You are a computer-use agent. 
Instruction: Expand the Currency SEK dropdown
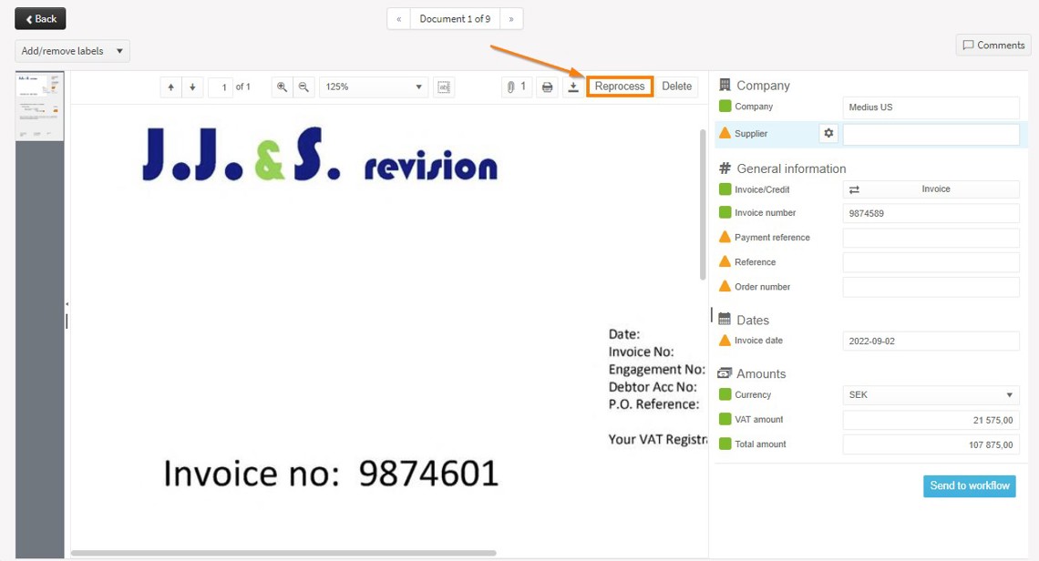(x=931, y=395)
